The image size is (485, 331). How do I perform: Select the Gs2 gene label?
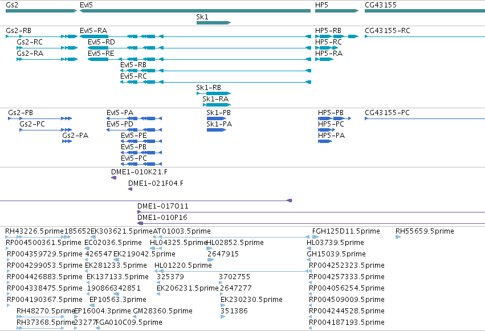[12, 5]
